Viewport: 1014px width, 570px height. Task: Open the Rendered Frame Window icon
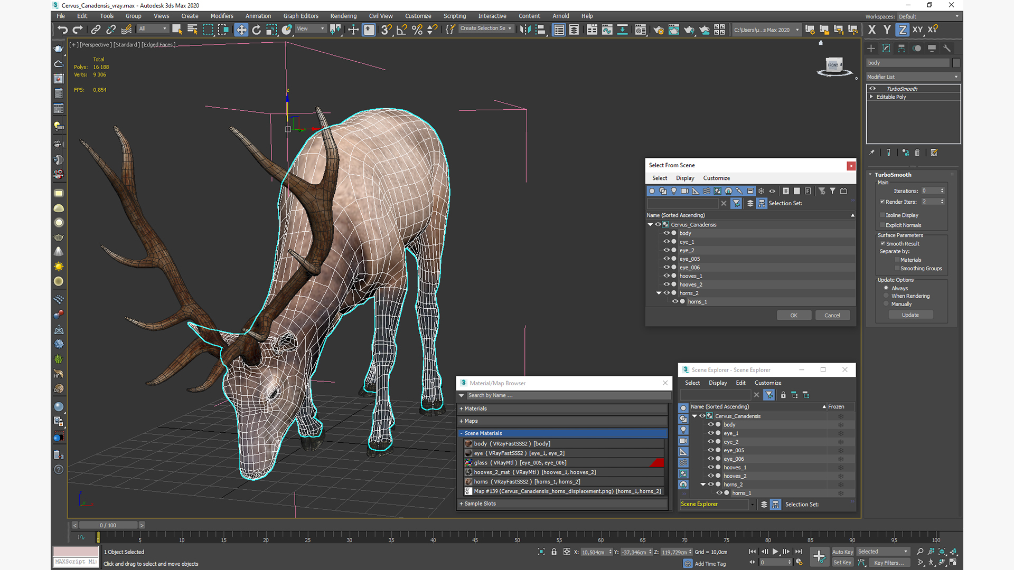point(673,30)
